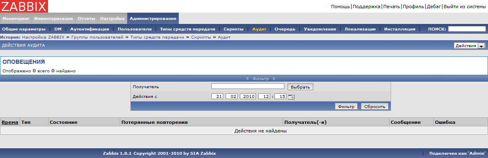Viewport: 488px width, 158px height.
Task: Click Потерянные повторения column header
Action: [154, 122]
